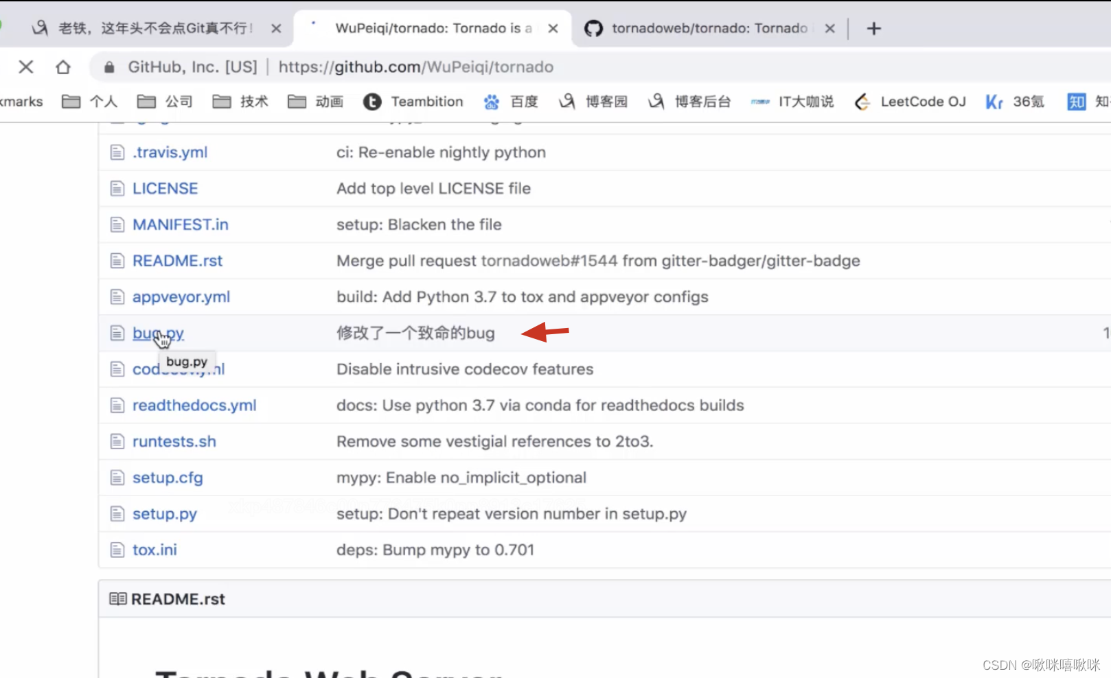This screenshot has width=1111, height=678.
Task: Open commit 'docs: Use python 3.7 via conda'
Action: [540, 406]
